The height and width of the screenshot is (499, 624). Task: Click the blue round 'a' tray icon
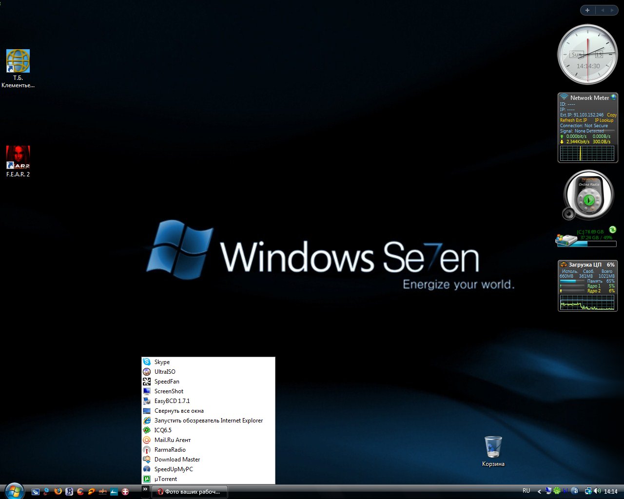click(575, 491)
